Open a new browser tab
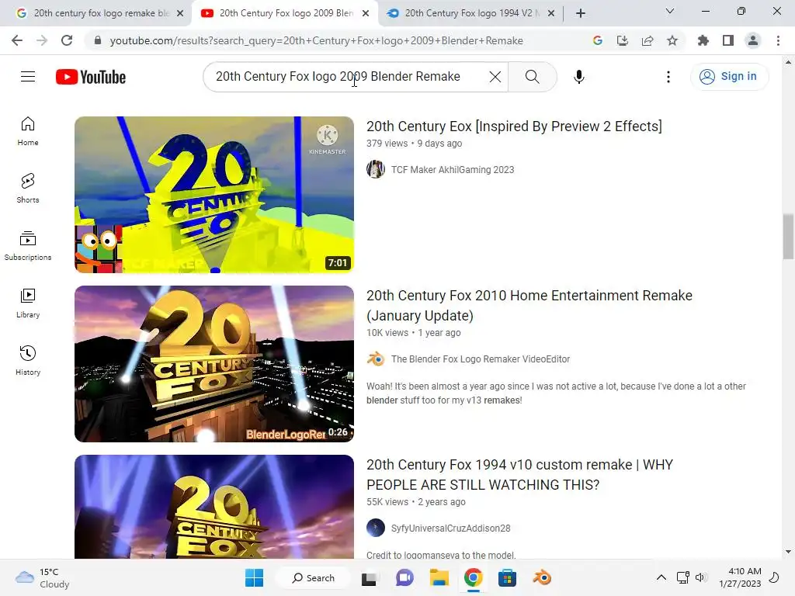Screen dimensions: 795x596 (x=581, y=13)
